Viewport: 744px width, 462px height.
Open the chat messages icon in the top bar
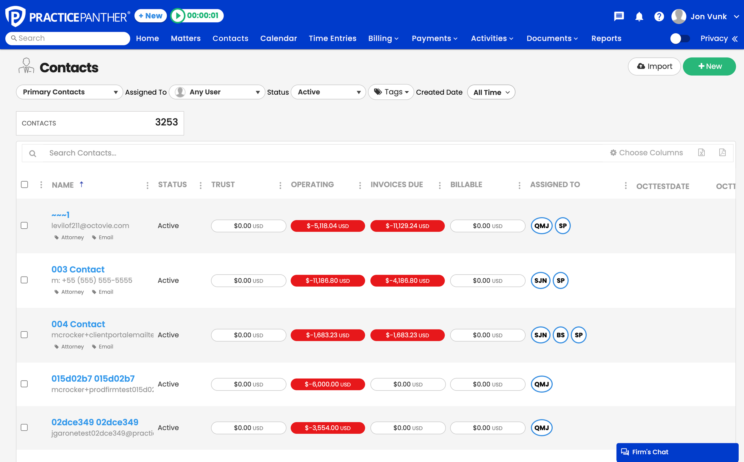618,16
